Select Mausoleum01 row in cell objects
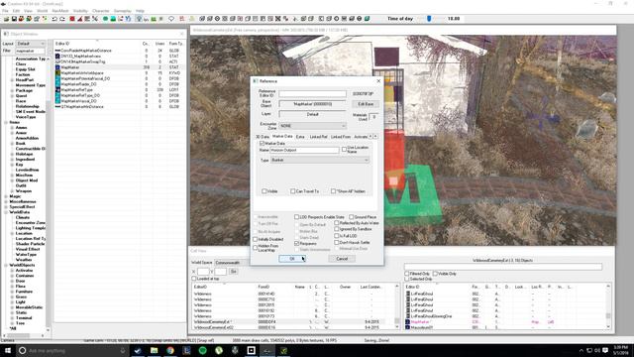 [506, 327]
